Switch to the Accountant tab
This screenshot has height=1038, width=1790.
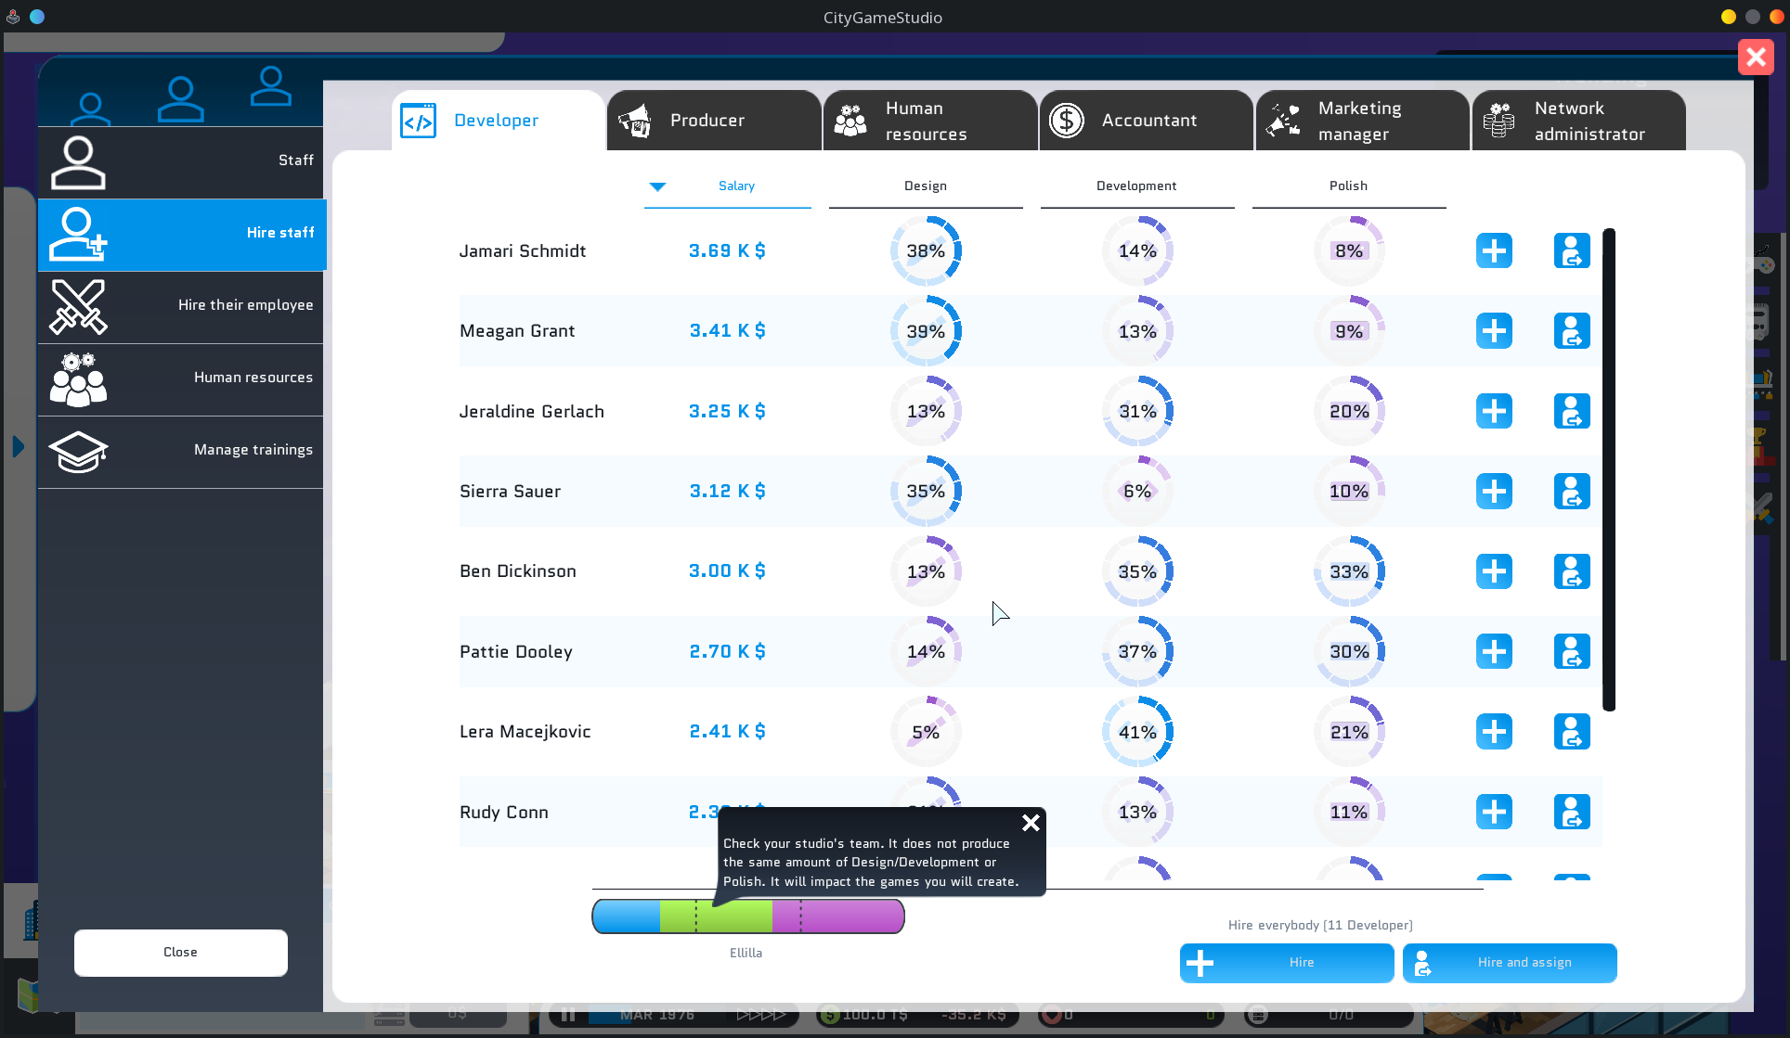[1146, 121]
